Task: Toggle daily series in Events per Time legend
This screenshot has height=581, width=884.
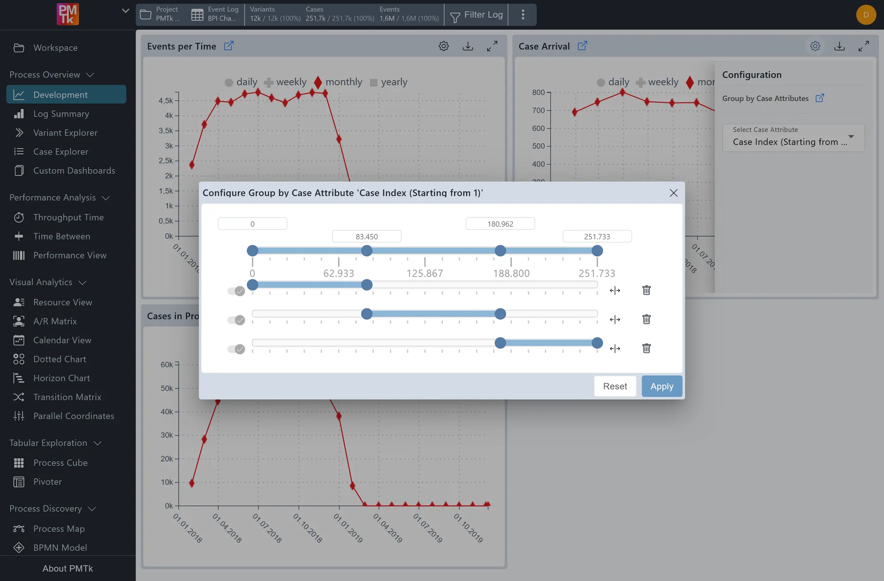Action: tap(241, 82)
